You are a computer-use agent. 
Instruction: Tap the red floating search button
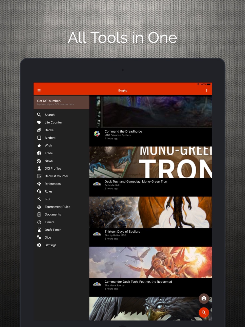[204, 313]
